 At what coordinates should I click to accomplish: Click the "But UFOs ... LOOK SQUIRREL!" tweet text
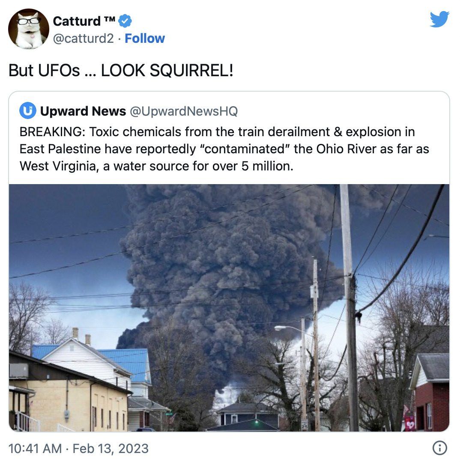[x=121, y=71]
